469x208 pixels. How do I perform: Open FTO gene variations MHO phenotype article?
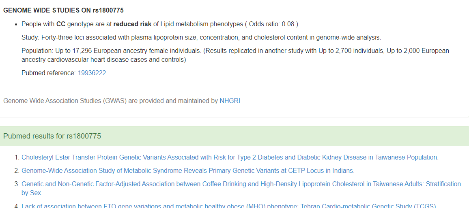click(x=228, y=206)
